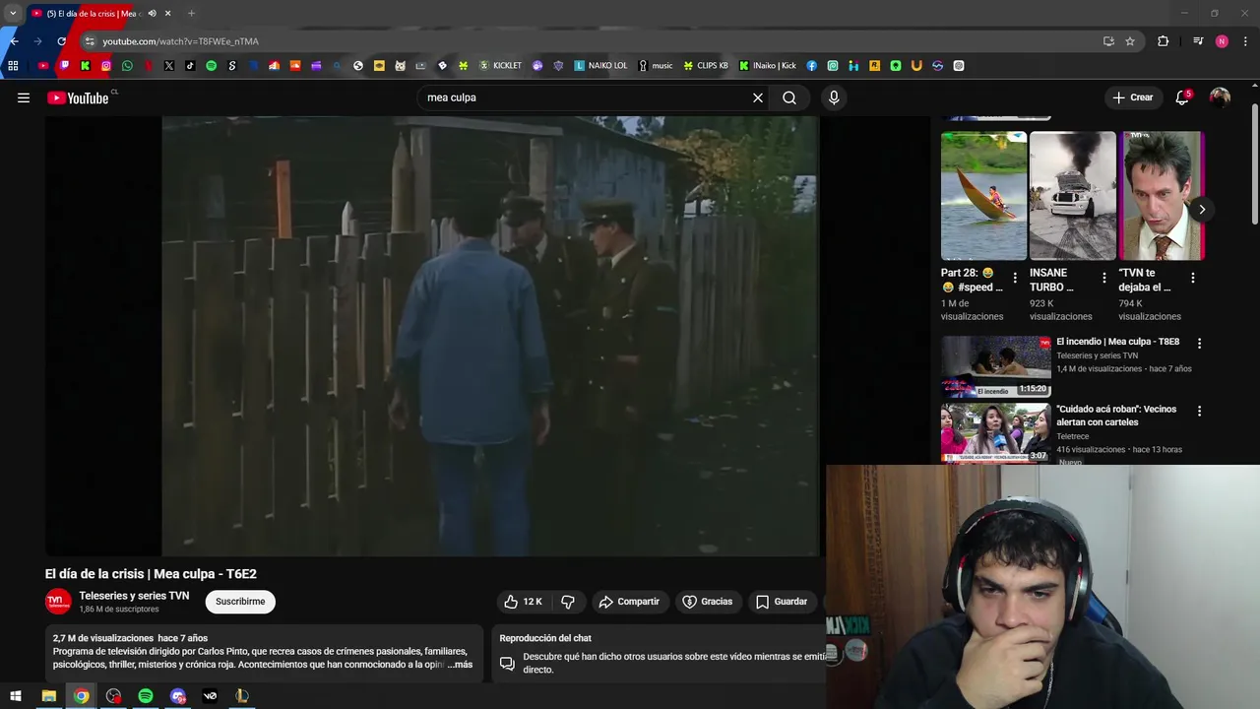This screenshot has width=1260, height=709.
Task: Open the Facebook bookmark
Action: click(812, 66)
